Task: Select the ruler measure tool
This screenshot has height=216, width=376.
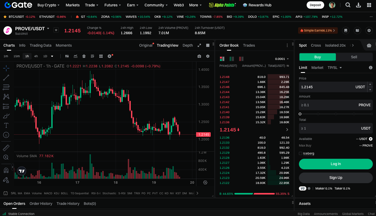Action: click(x=6, y=148)
